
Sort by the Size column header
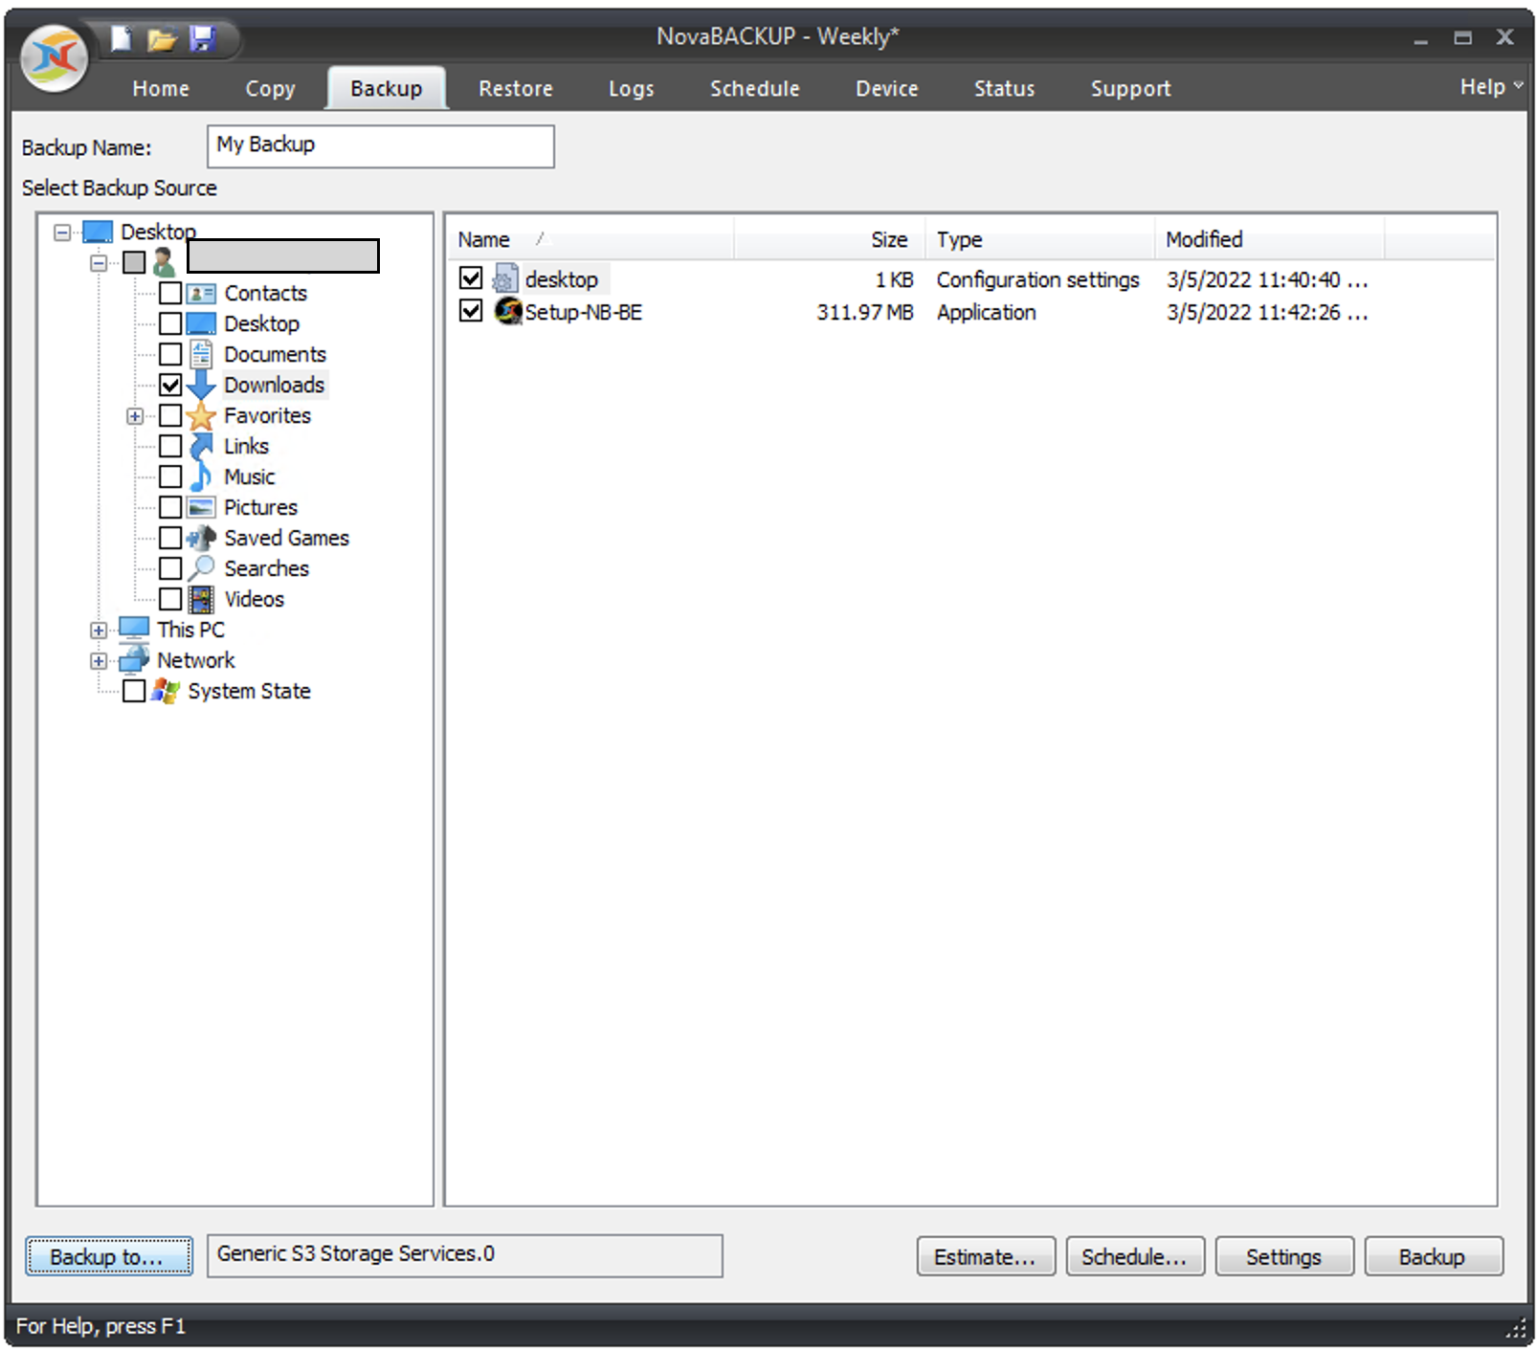tap(830, 239)
